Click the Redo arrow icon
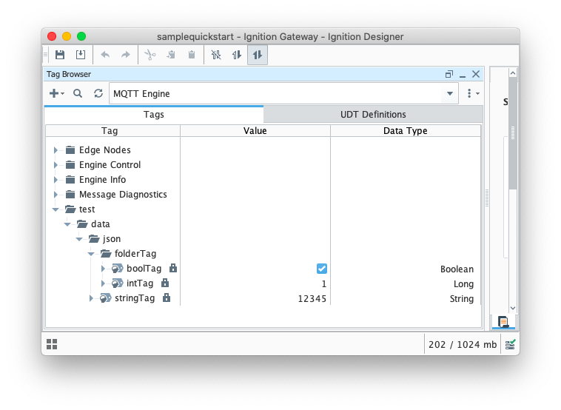The width and height of the screenshot is (561, 410). pyautogui.click(x=125, y=55)
